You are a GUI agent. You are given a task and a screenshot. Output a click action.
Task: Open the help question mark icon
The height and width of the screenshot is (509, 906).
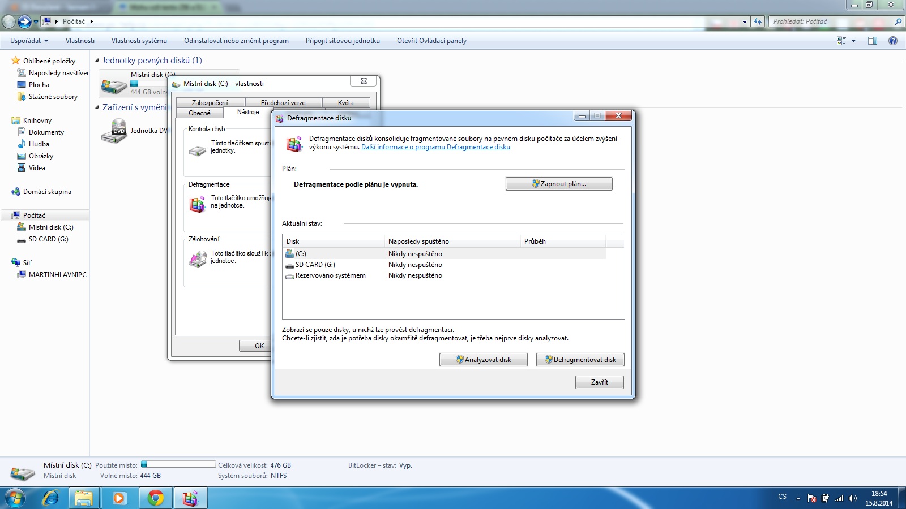pyautogui.click(x=892, y=41)
